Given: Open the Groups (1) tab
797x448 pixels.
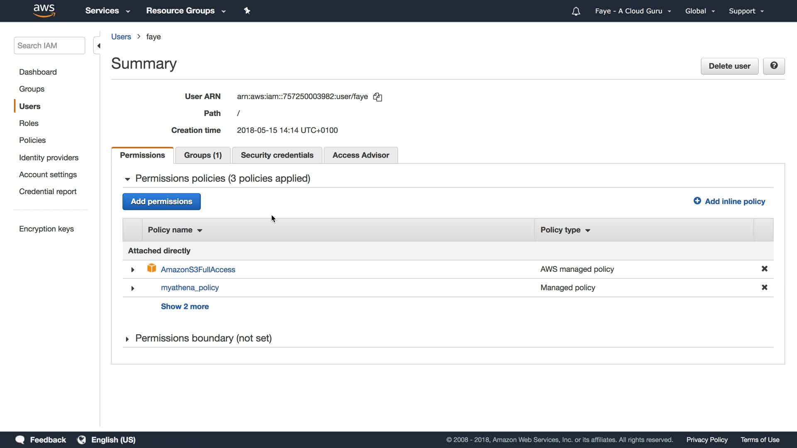Looking at the screenshot, I should click(203, 155).
